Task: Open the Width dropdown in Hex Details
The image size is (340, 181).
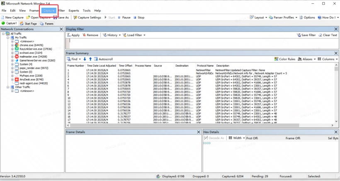Action: click(x=237, y=138)
